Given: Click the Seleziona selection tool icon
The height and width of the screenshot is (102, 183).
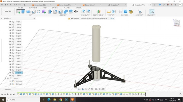Looking at the screenshot, I should 152,12.
